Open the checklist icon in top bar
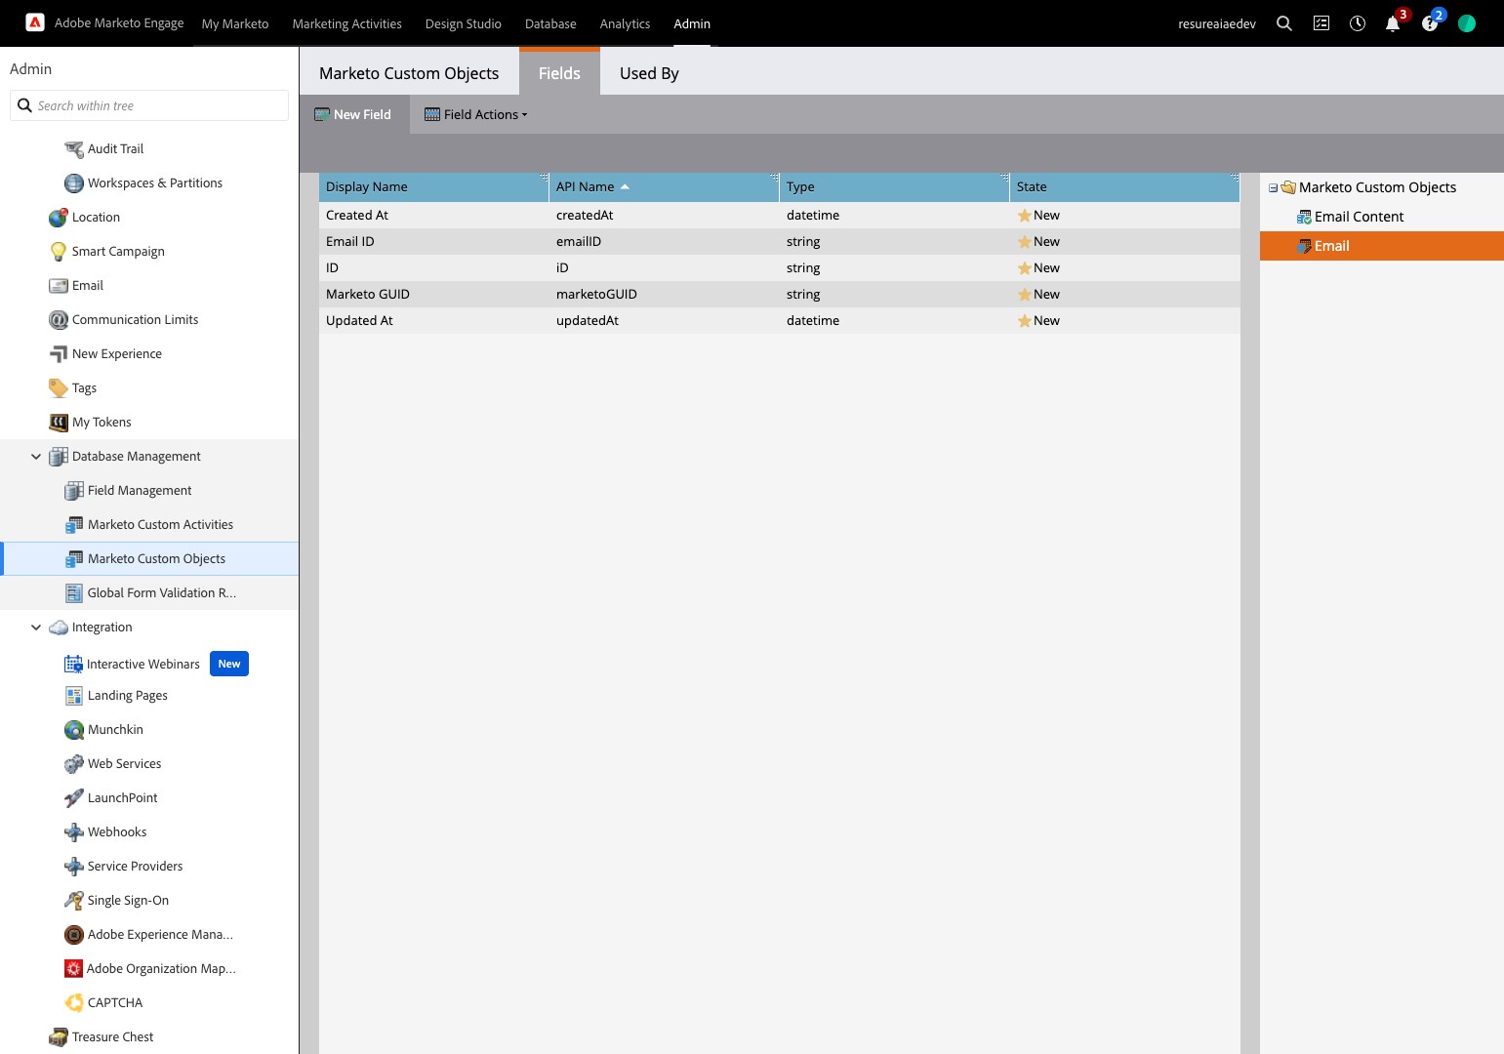The image size is (1504, 1054). tap(1321, 23)
